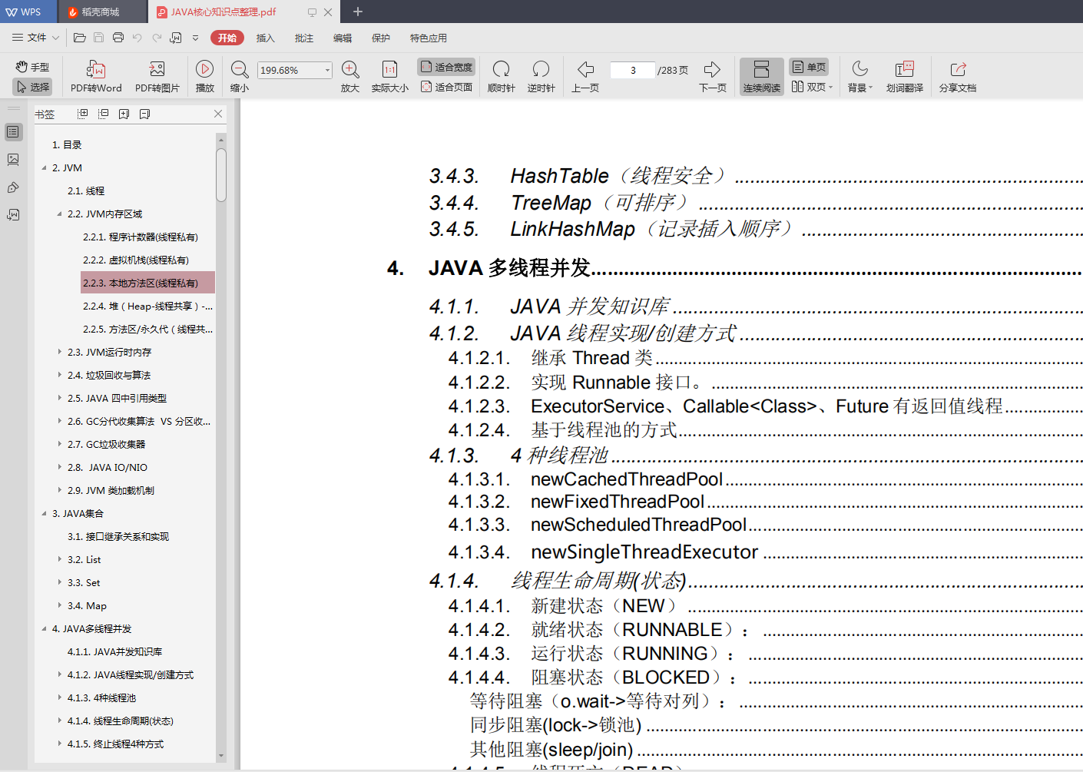Expand 4.1.3. 4种线程池 node
Screen dimensions: 1083x772
59,697
